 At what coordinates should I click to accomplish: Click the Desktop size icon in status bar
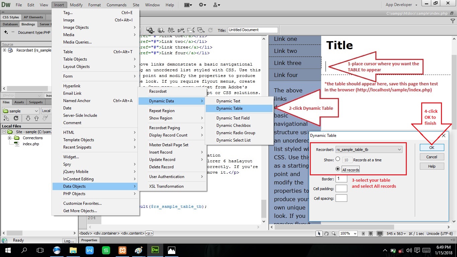[380, 233]
